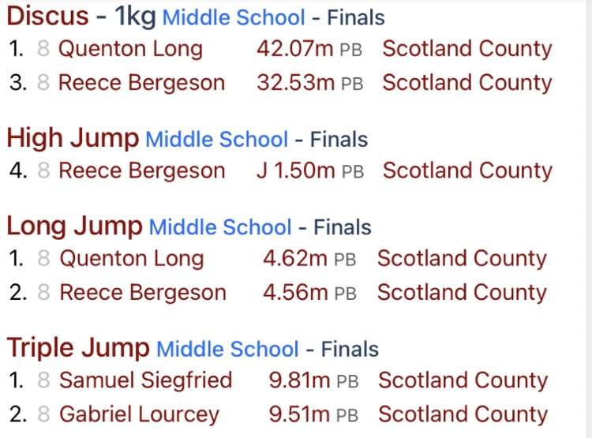This screenshot has height=438, width=592.
Task: Open Quenton Long in Discus results
Action: [x=130, y=49]
